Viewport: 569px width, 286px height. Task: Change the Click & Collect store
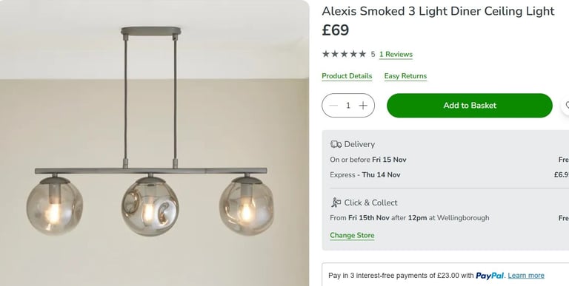(x=352, y=235)
